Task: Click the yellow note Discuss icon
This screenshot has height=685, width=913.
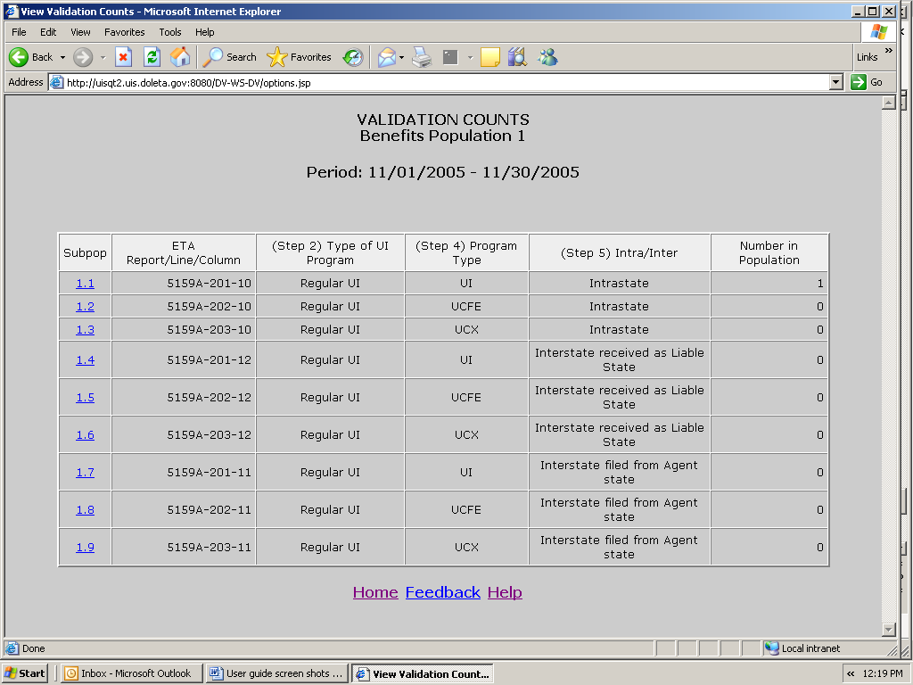Action: point(489,57)
